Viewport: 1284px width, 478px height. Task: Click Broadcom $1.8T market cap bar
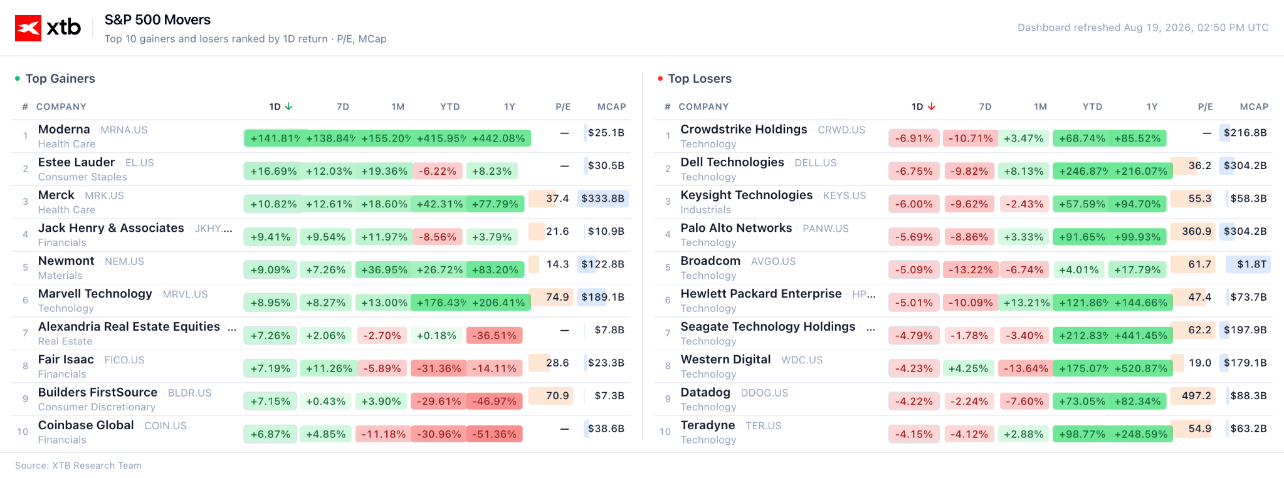coord(1248,264)
